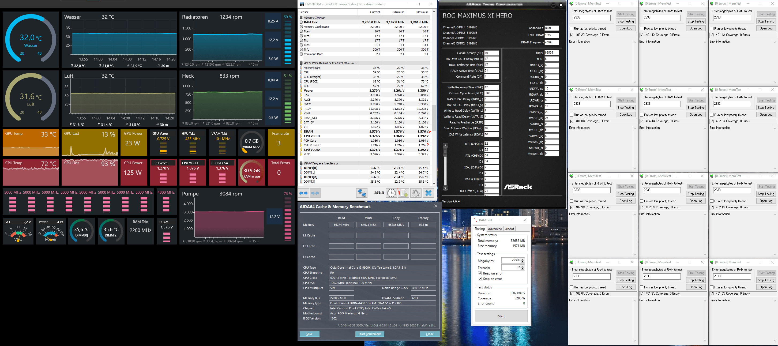Screen dimensions: 778x346
Task: Click MemTest icon of 403.2% coverage window
Action: [x=571, y=4]
